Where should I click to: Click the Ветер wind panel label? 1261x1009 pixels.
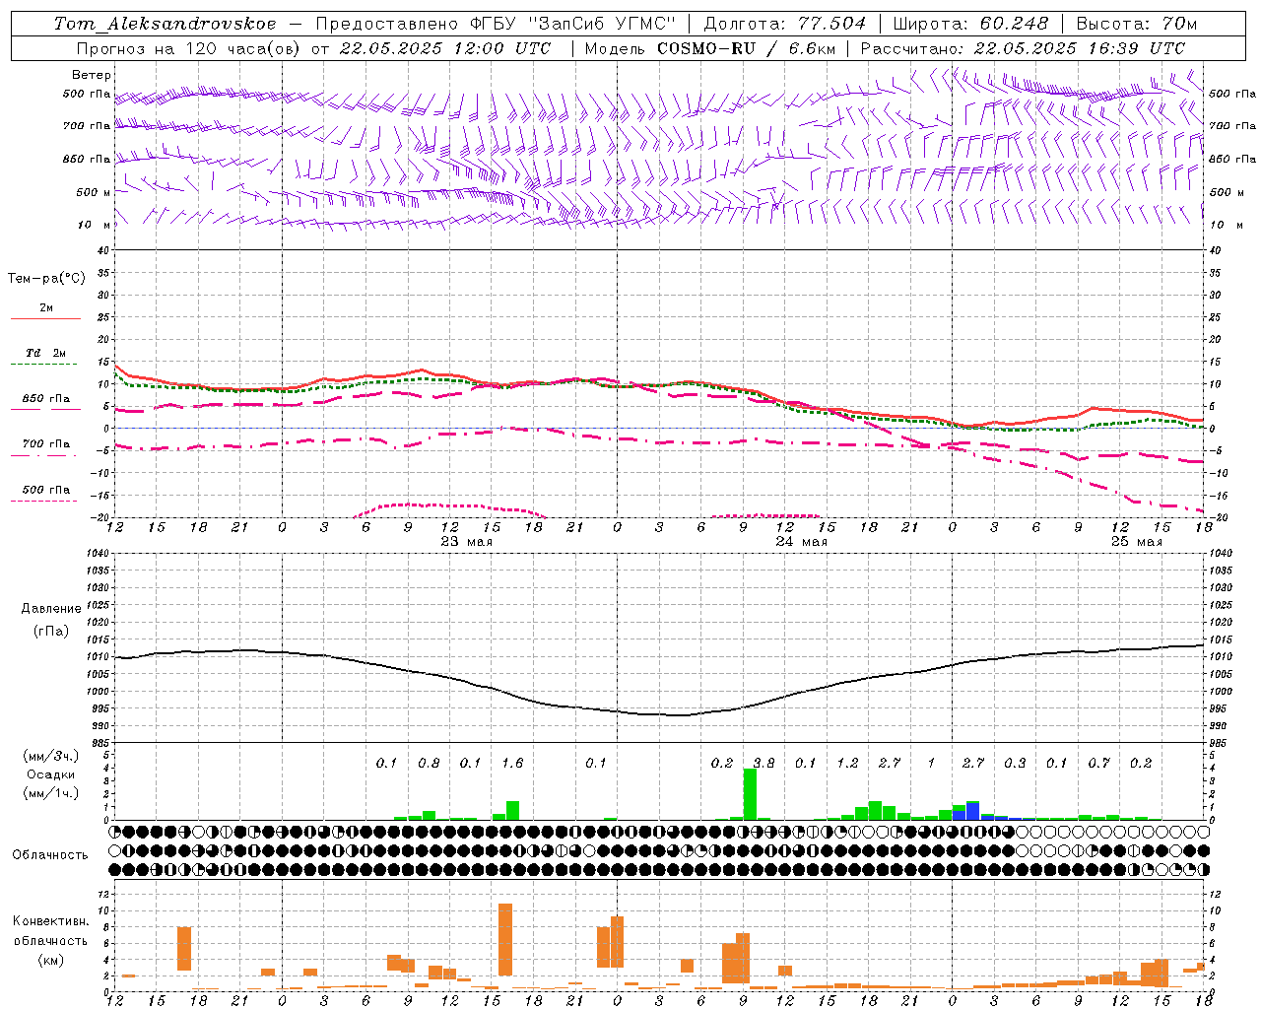pos(92,75)
